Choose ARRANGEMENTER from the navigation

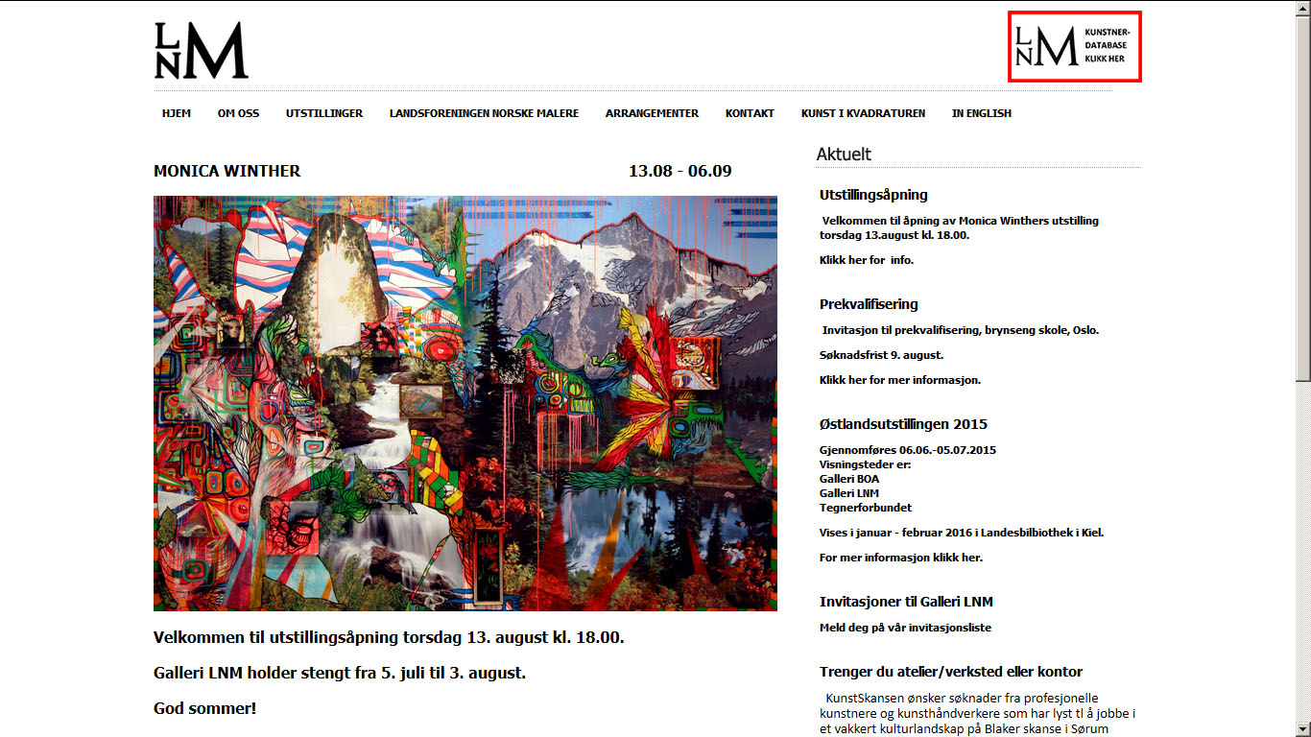(x=652, y=113)
